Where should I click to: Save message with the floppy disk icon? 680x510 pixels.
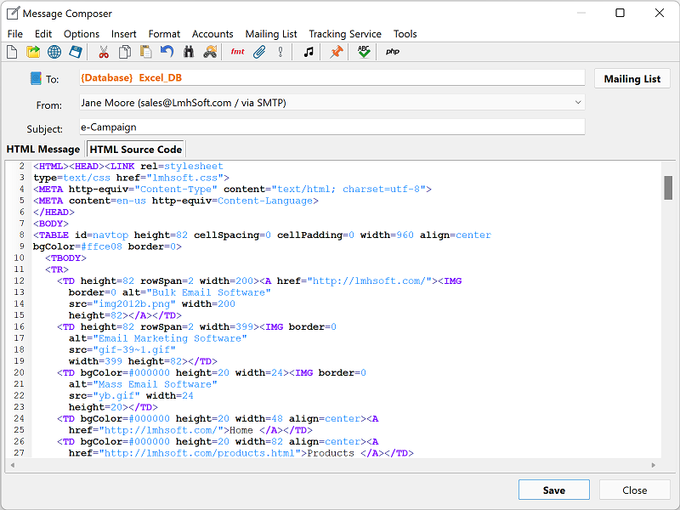[x=76, y=52]
